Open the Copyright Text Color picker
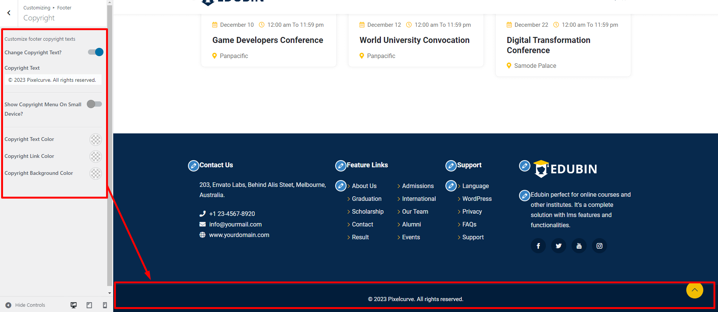This screenshot has height=312, width=718. click(96, 139)
